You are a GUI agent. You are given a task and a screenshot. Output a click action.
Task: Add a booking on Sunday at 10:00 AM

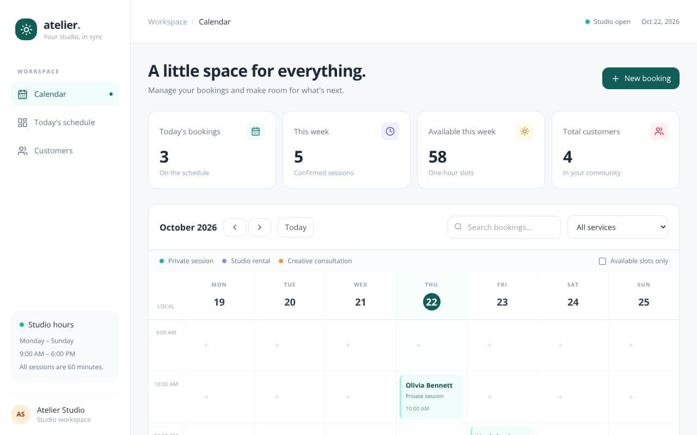click(631, 397)
